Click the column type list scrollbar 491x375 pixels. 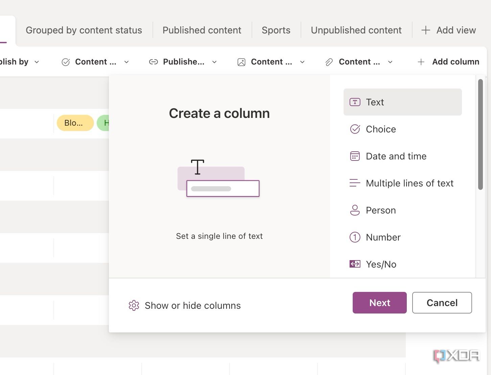pyautogui.click(x=481, y=132)
